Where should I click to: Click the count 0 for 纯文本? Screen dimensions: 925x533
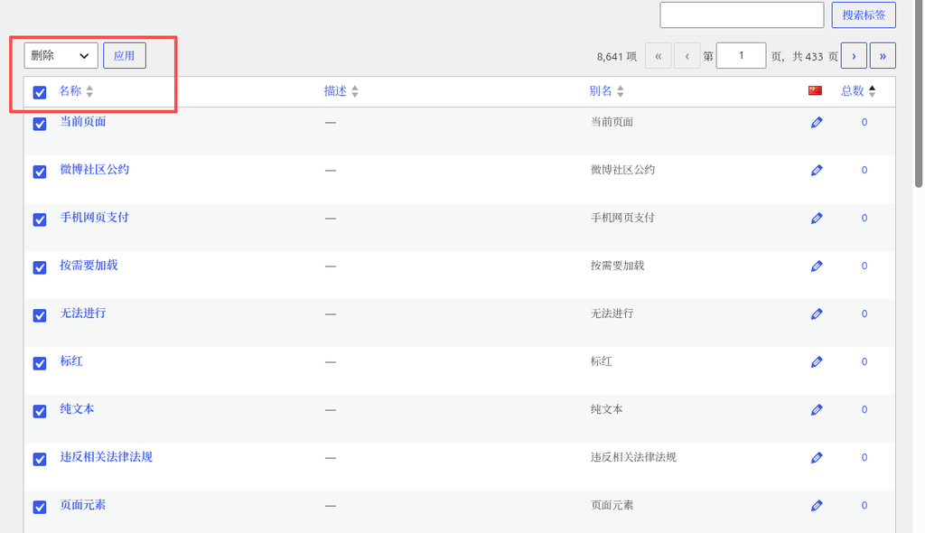(x=864, y=409)
